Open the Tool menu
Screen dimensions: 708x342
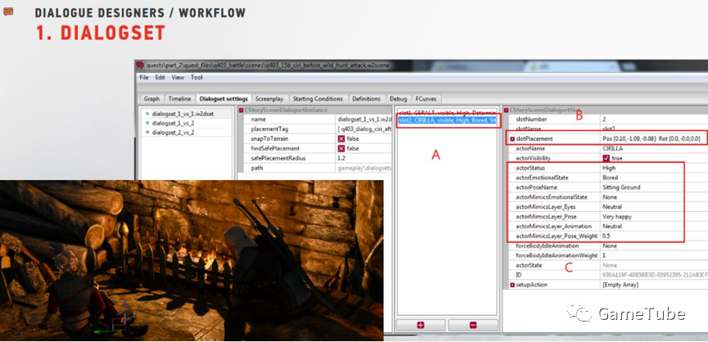click(x=196, y=78)
